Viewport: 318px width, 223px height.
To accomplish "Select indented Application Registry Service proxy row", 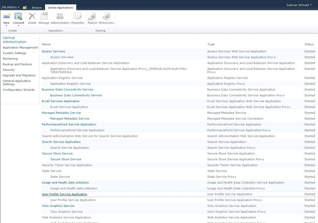I will click(x=179, y=84).
